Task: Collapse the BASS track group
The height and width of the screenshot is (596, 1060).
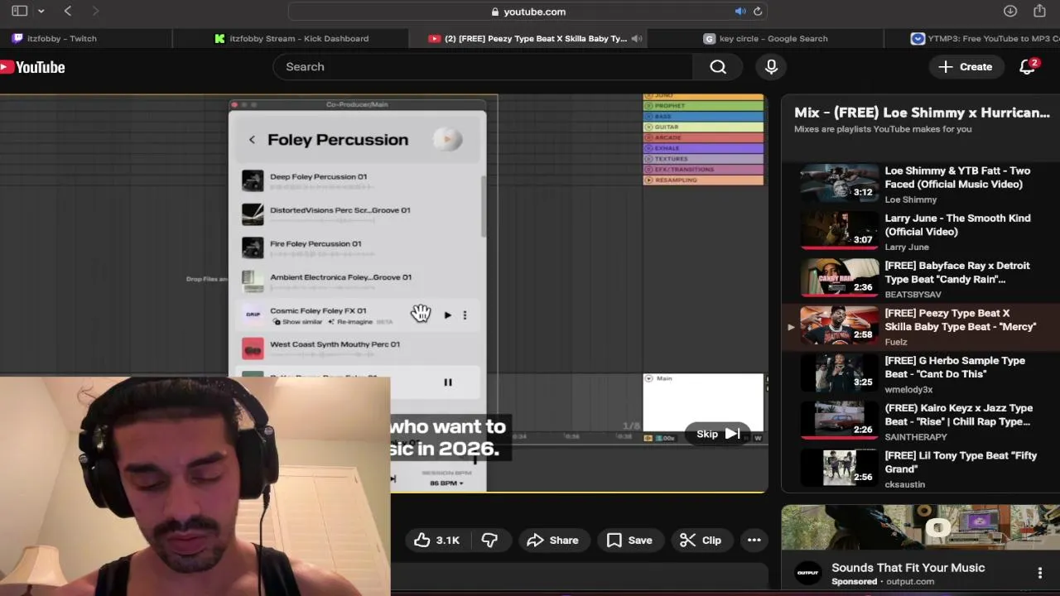Action: 649,117
